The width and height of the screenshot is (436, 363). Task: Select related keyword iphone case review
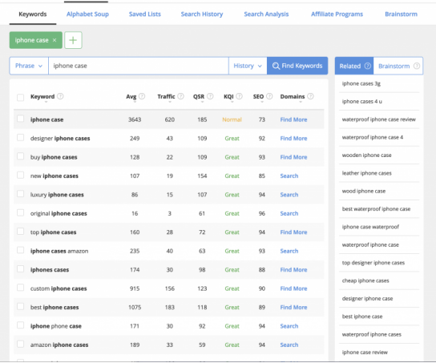coord(365,352)
